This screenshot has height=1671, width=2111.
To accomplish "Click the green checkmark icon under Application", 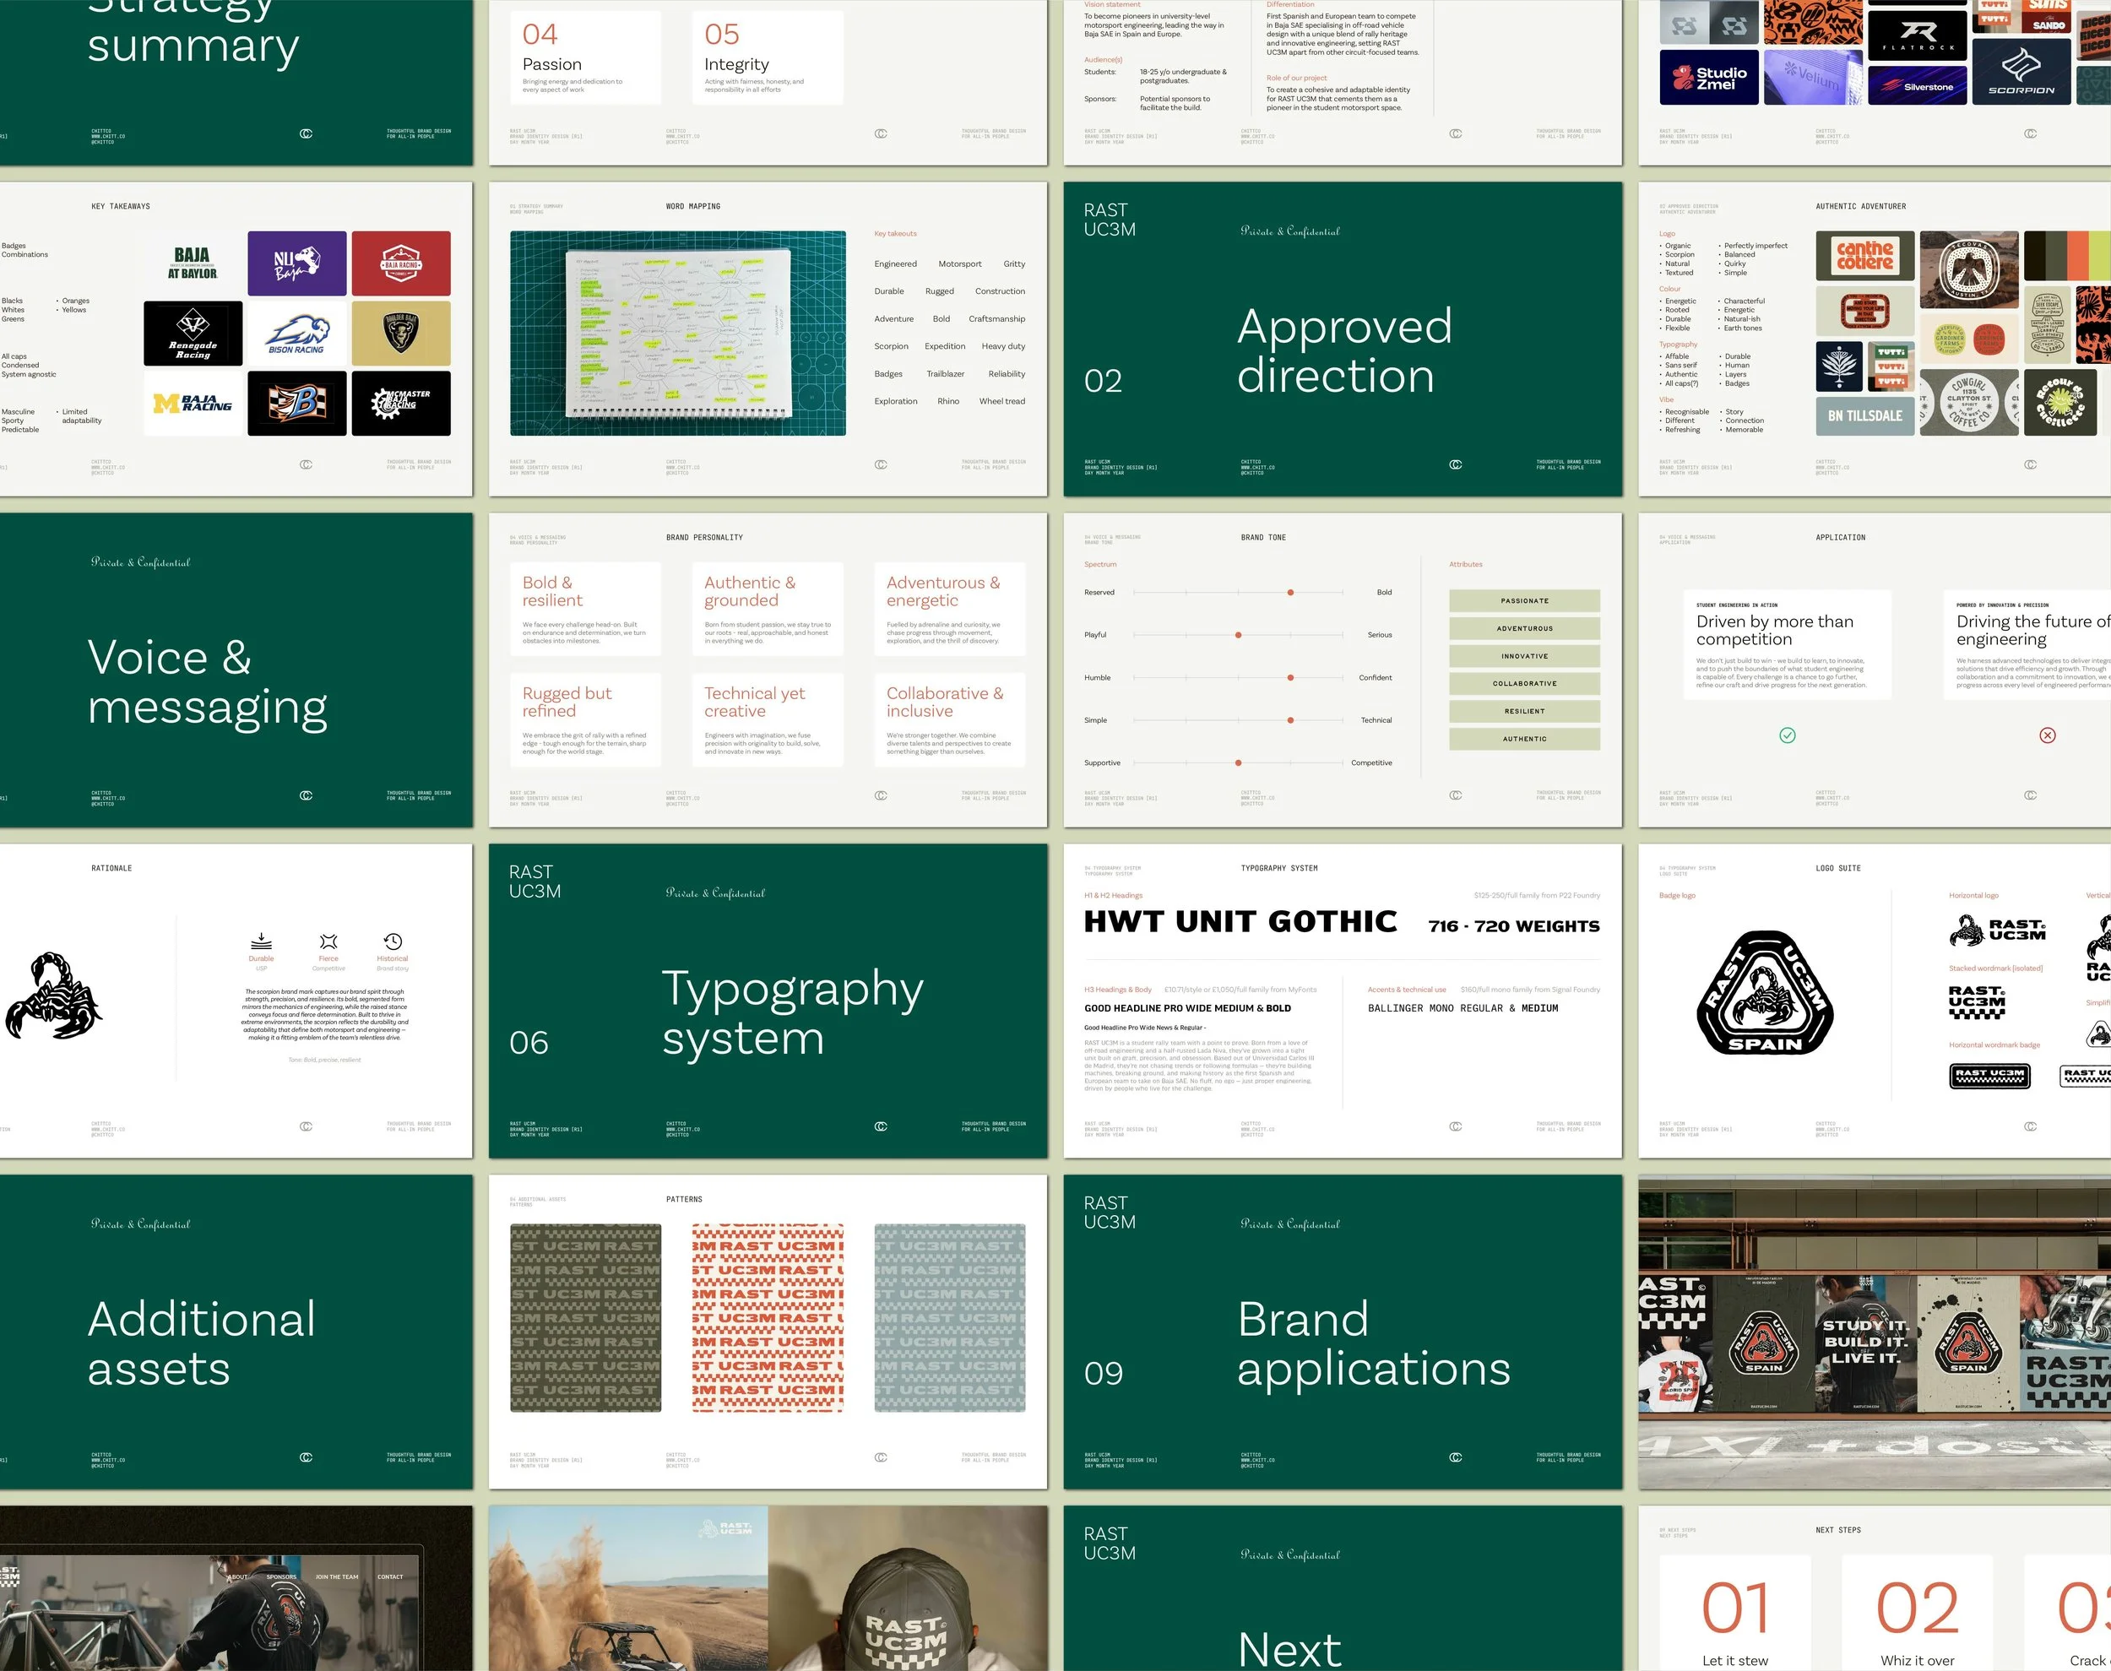I will pyautogui.click(x=1788, y=735).
